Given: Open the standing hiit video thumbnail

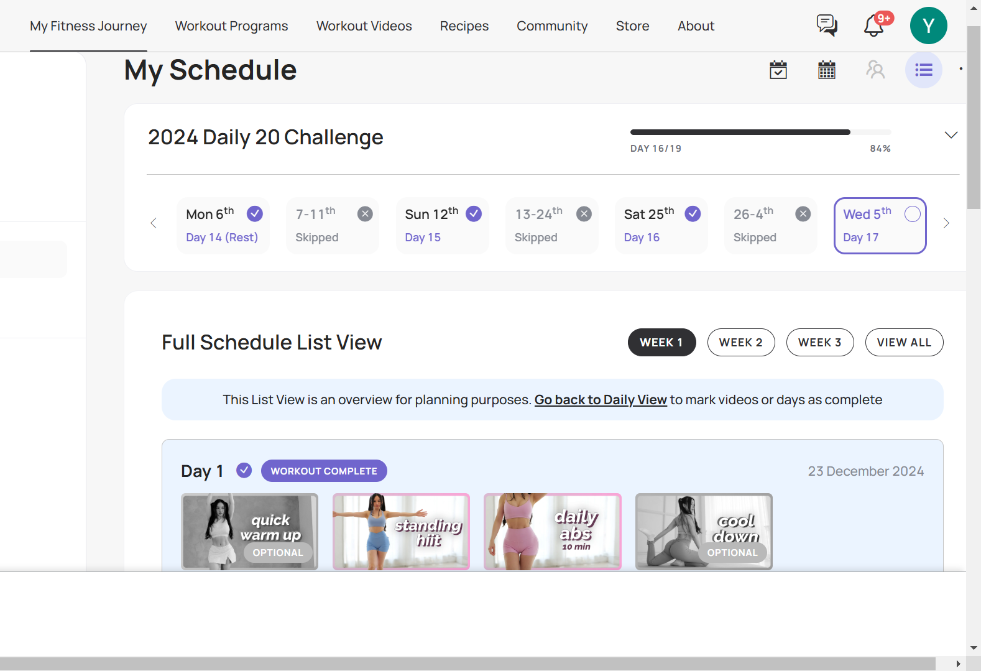Looking at the screenshot, I should [x=401, y=532].
